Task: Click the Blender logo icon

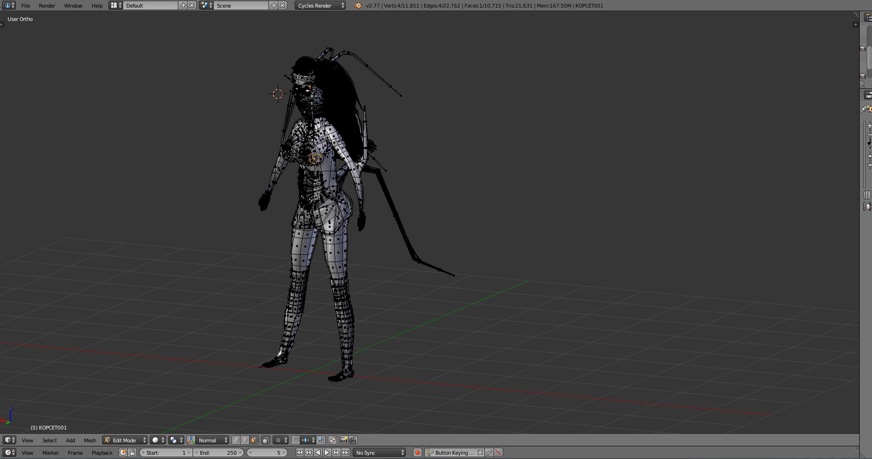Action: [358, 5]
